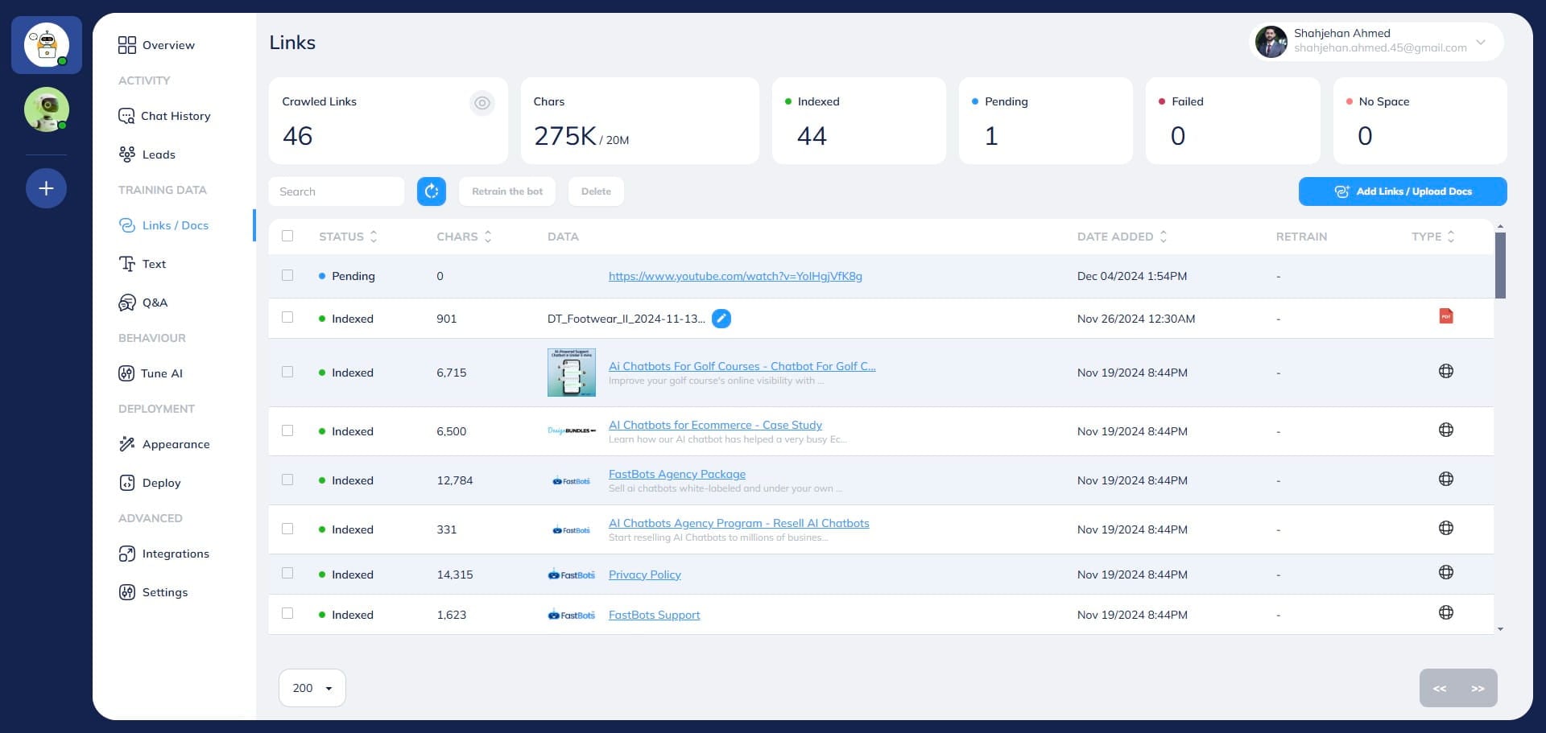Check the select-all checkbox in table header
This screenshot has height=733, width=1546.
[287, 236]
